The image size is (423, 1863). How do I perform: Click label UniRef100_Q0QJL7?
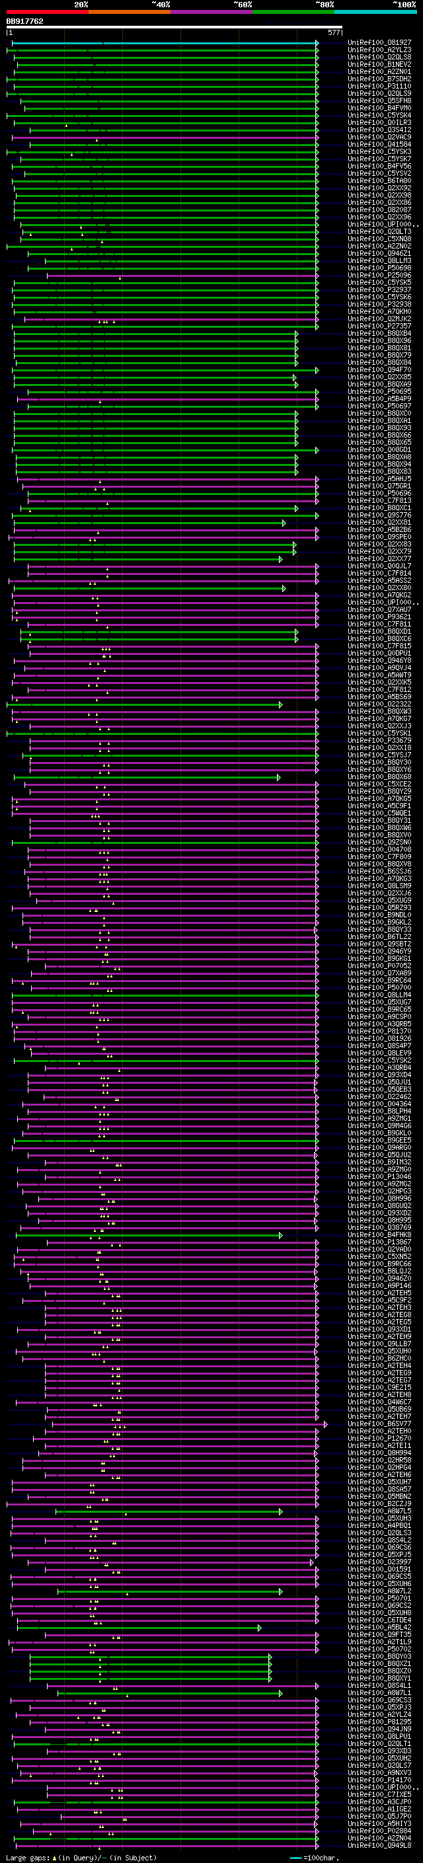point(379,566)
